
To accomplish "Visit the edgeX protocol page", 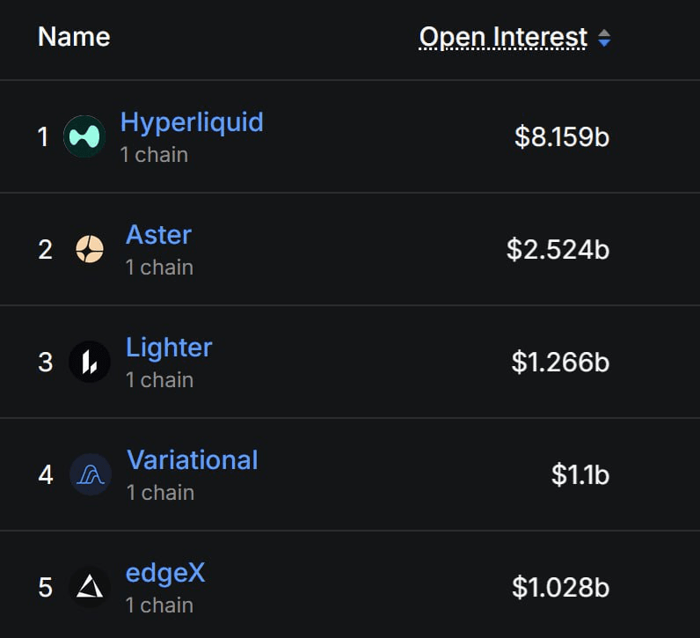I will [165, 573].
